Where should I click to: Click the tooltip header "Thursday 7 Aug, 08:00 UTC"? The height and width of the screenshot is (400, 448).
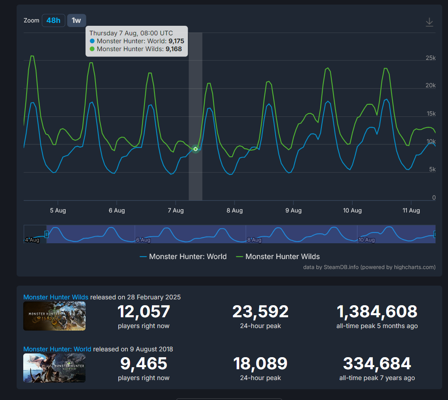[131, 33]
